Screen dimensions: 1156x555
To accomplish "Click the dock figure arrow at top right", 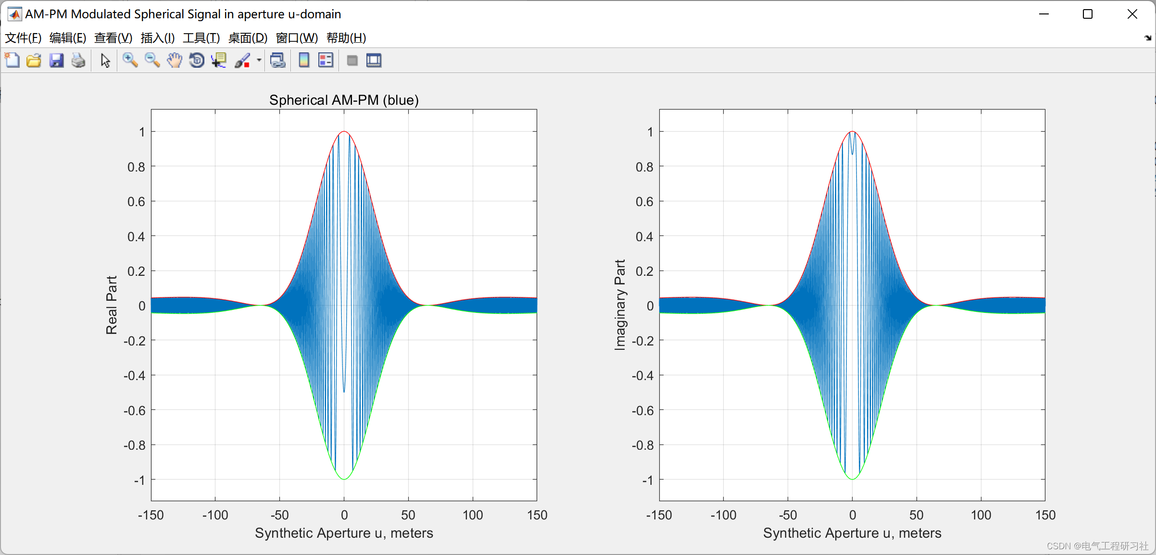I will 1148,38.
